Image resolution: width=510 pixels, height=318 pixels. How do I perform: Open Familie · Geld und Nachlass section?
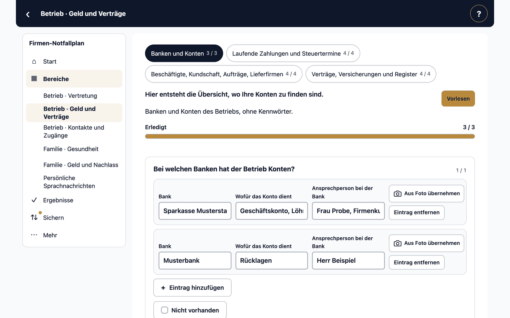click(74, 165)
